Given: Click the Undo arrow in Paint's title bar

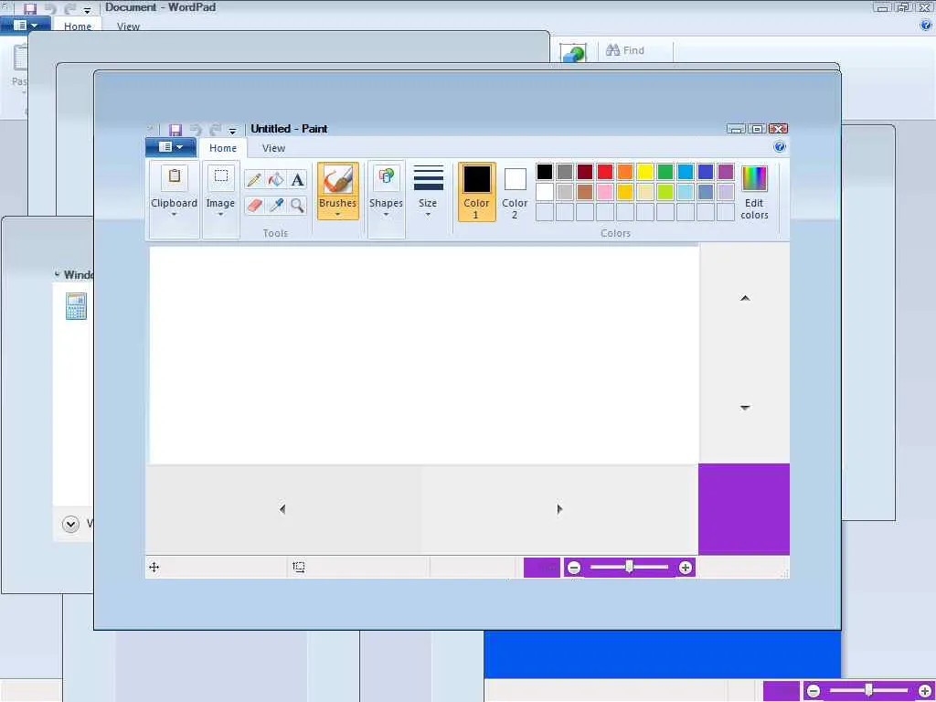Looking at the screenshot, I should [x=196, y=130].
